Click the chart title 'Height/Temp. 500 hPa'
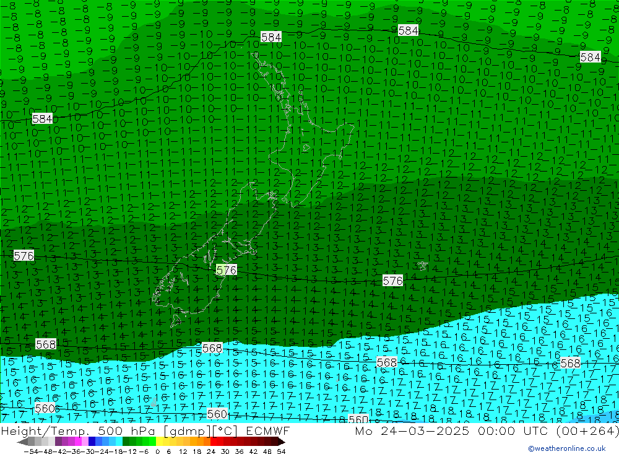The height and width of the screenshot is (454, 619). (79, 430)
